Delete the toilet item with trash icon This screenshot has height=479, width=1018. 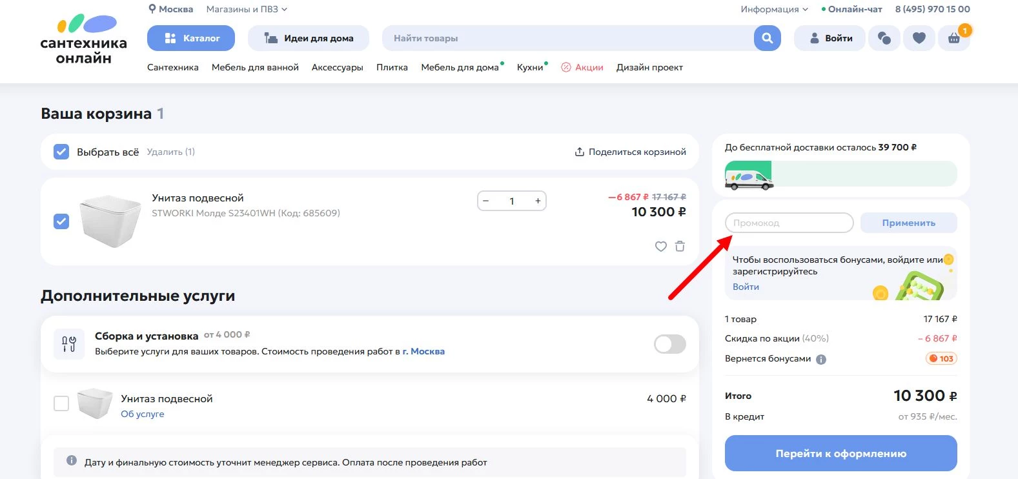(680, 246)
